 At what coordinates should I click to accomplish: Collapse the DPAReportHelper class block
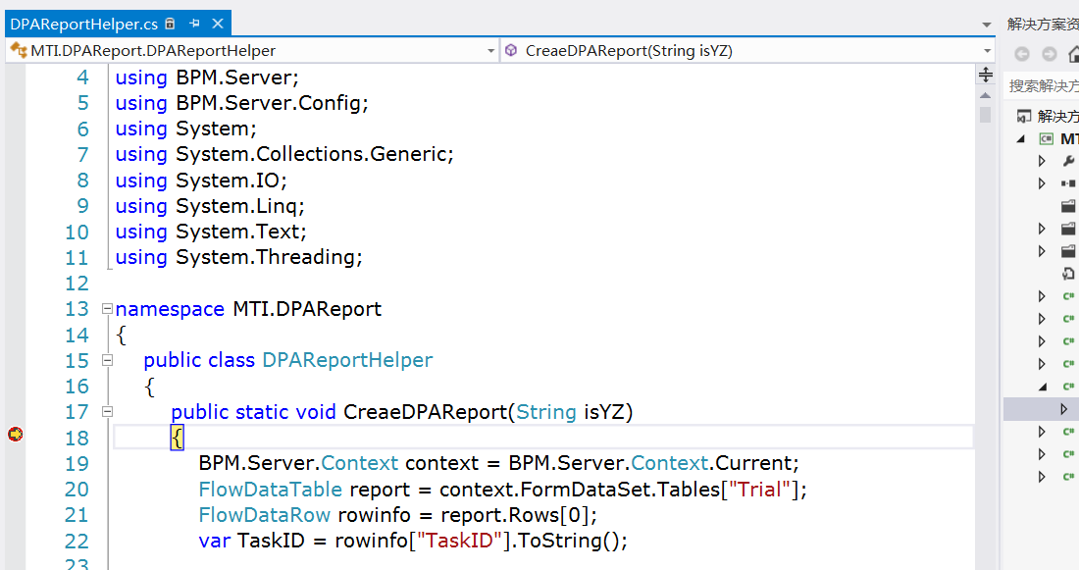(107, 360)
